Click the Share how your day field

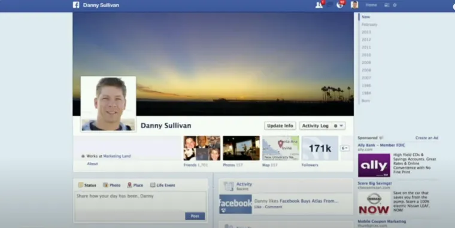coord(141,206)
